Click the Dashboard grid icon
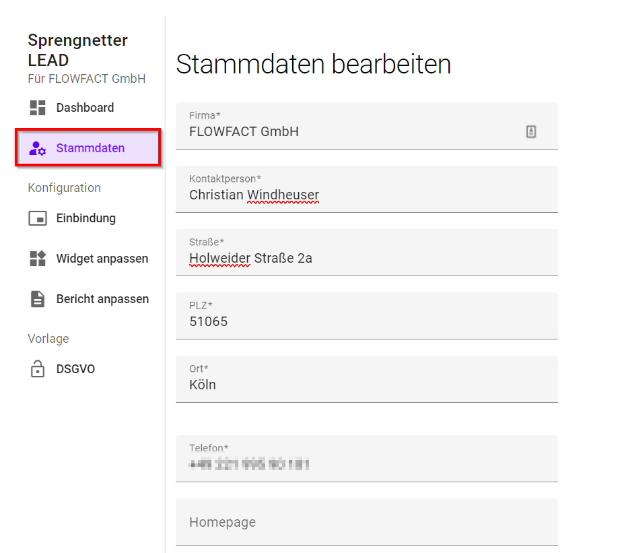The height and width of the screenshot is (553, 618). (38, 108)
